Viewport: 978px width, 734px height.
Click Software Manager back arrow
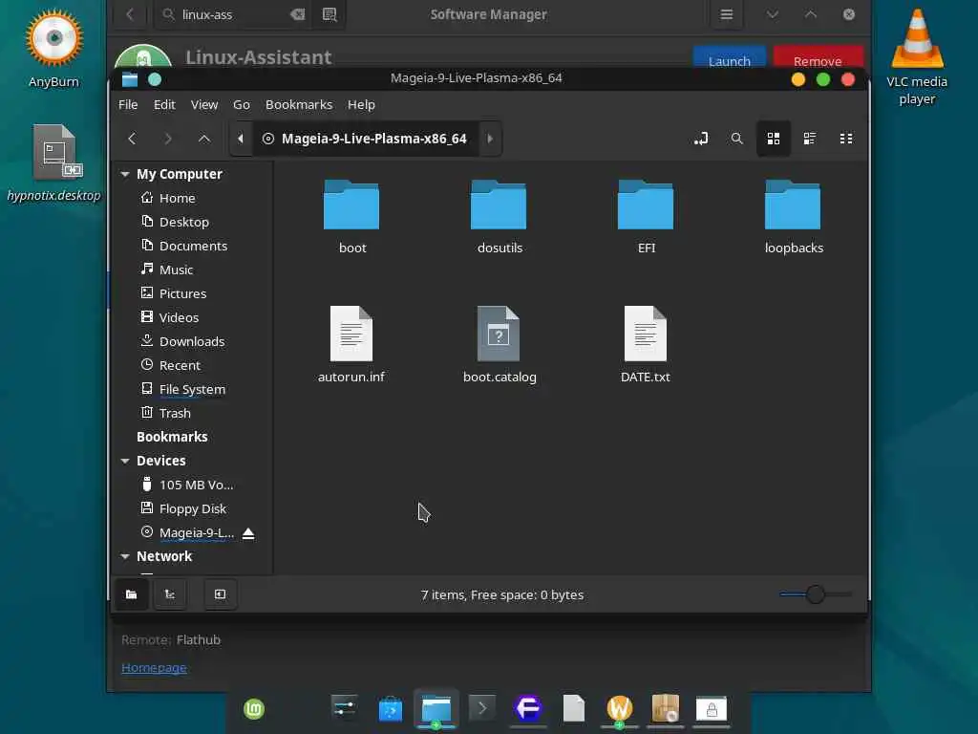pos(130,14)
